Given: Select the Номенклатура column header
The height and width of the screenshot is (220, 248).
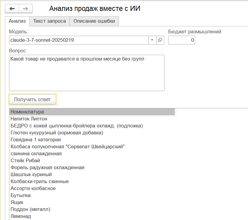Looking at the screenshot, I should tap(92, 112).
